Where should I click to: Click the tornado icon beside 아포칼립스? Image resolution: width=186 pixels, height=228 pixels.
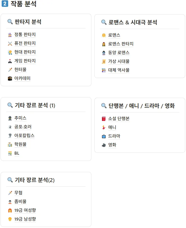click(x=10, y=136)
